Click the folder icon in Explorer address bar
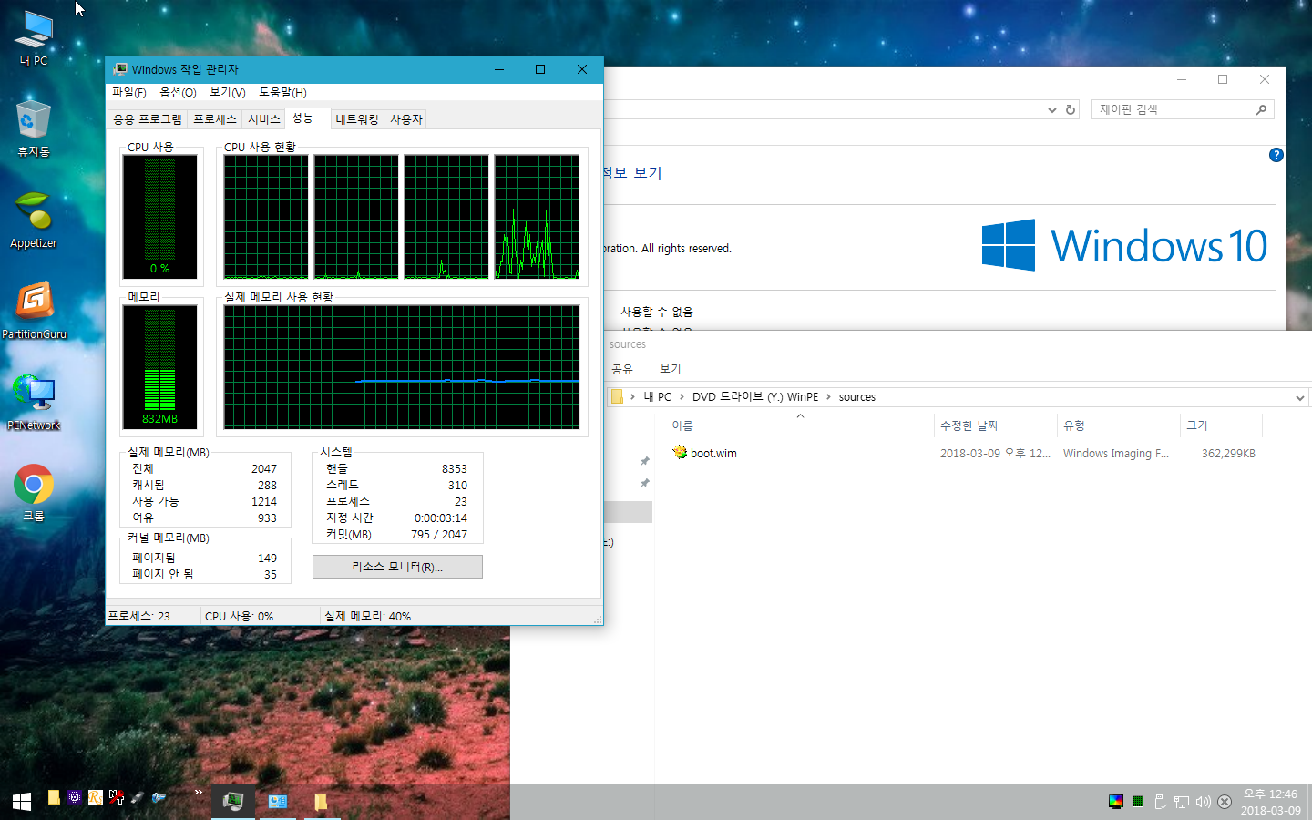The image size is (1312, 820). (617, 397)
